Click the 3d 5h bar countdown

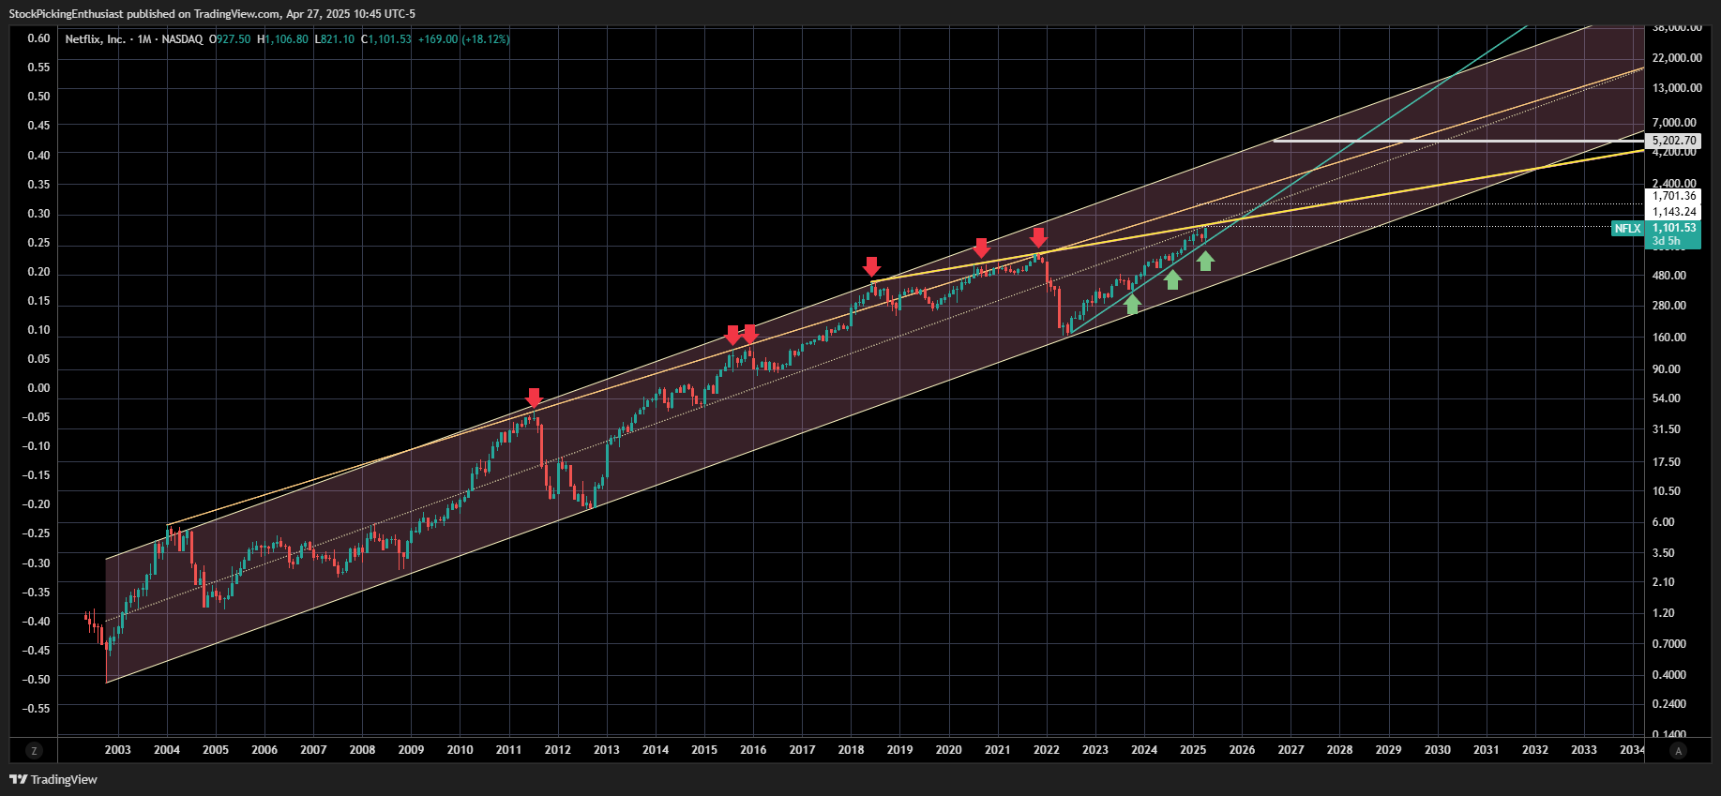click(1667, 241)
